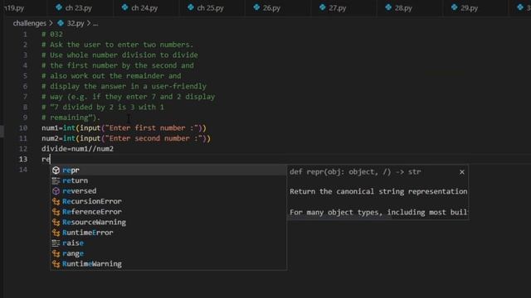531x298 pixels.
Task: Pick ResourceWarning from the autocomplete list
Action: (168, 223)
